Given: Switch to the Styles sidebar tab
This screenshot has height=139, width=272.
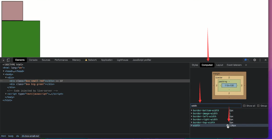Looking at the screenshot, I should click(x=195, y=65).
